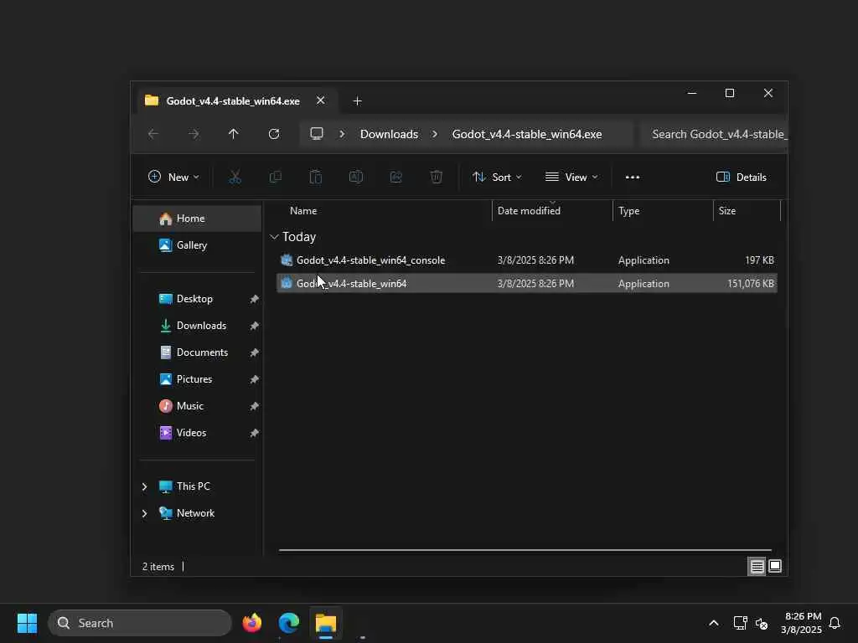Viewport: 858px width, 643px height.
Task: Expand This PC in navigation pane
Action: [144, 486]
